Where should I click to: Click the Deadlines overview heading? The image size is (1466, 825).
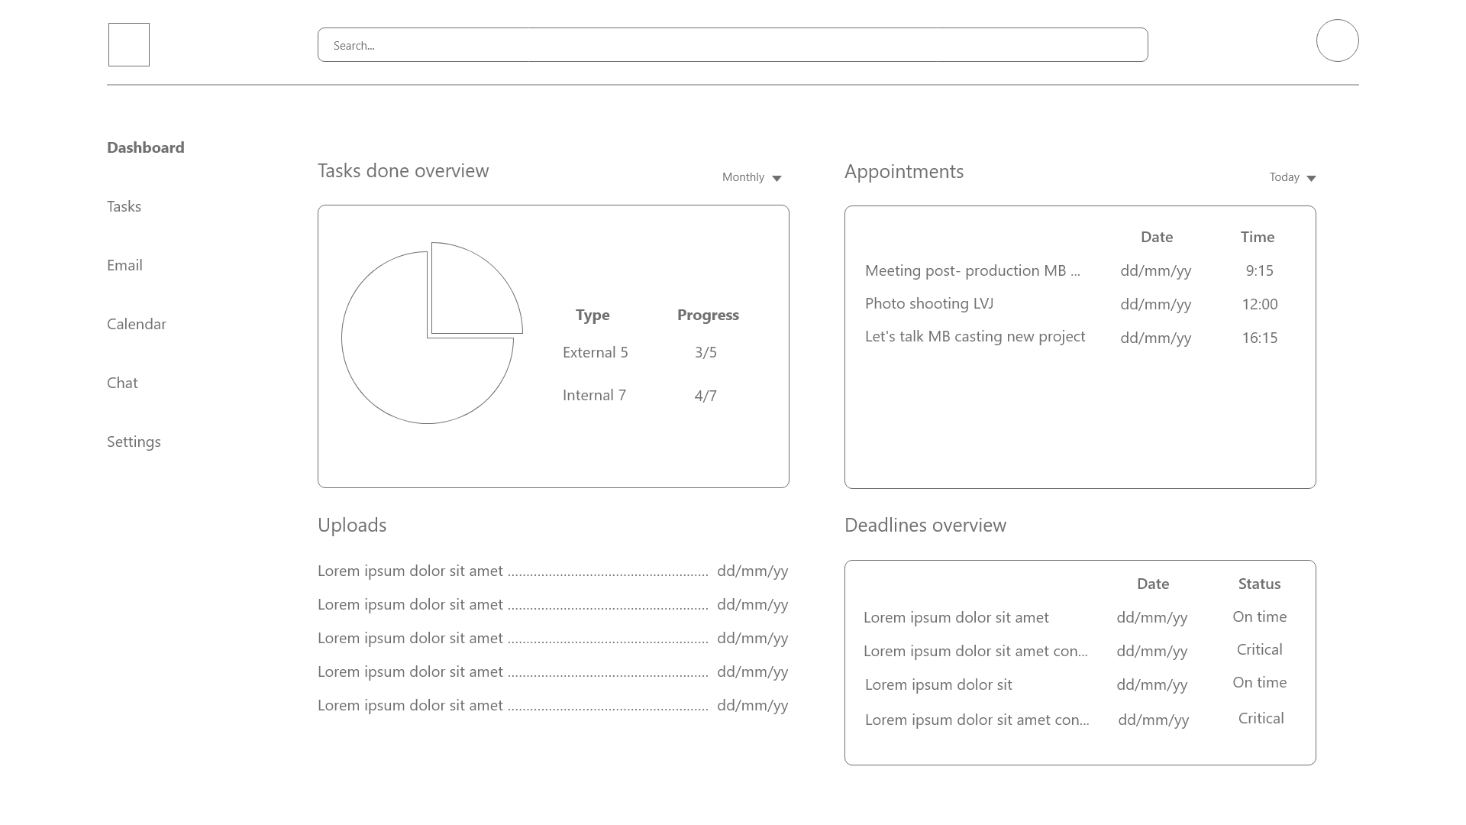coord(925,525)
